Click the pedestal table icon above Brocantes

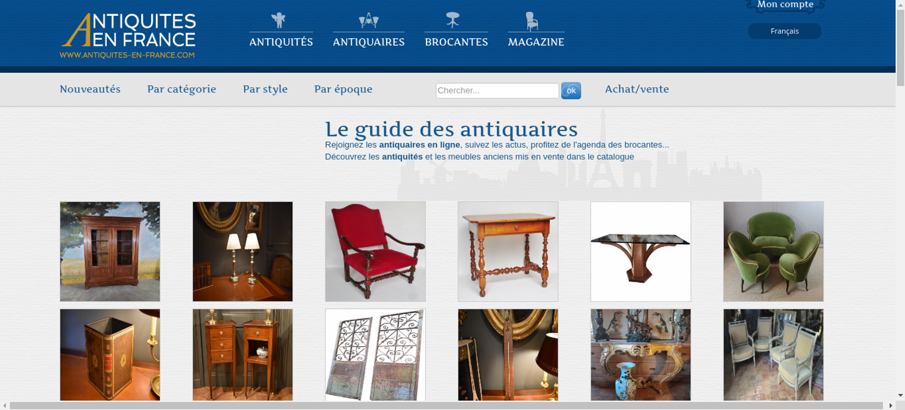(452, 20)
